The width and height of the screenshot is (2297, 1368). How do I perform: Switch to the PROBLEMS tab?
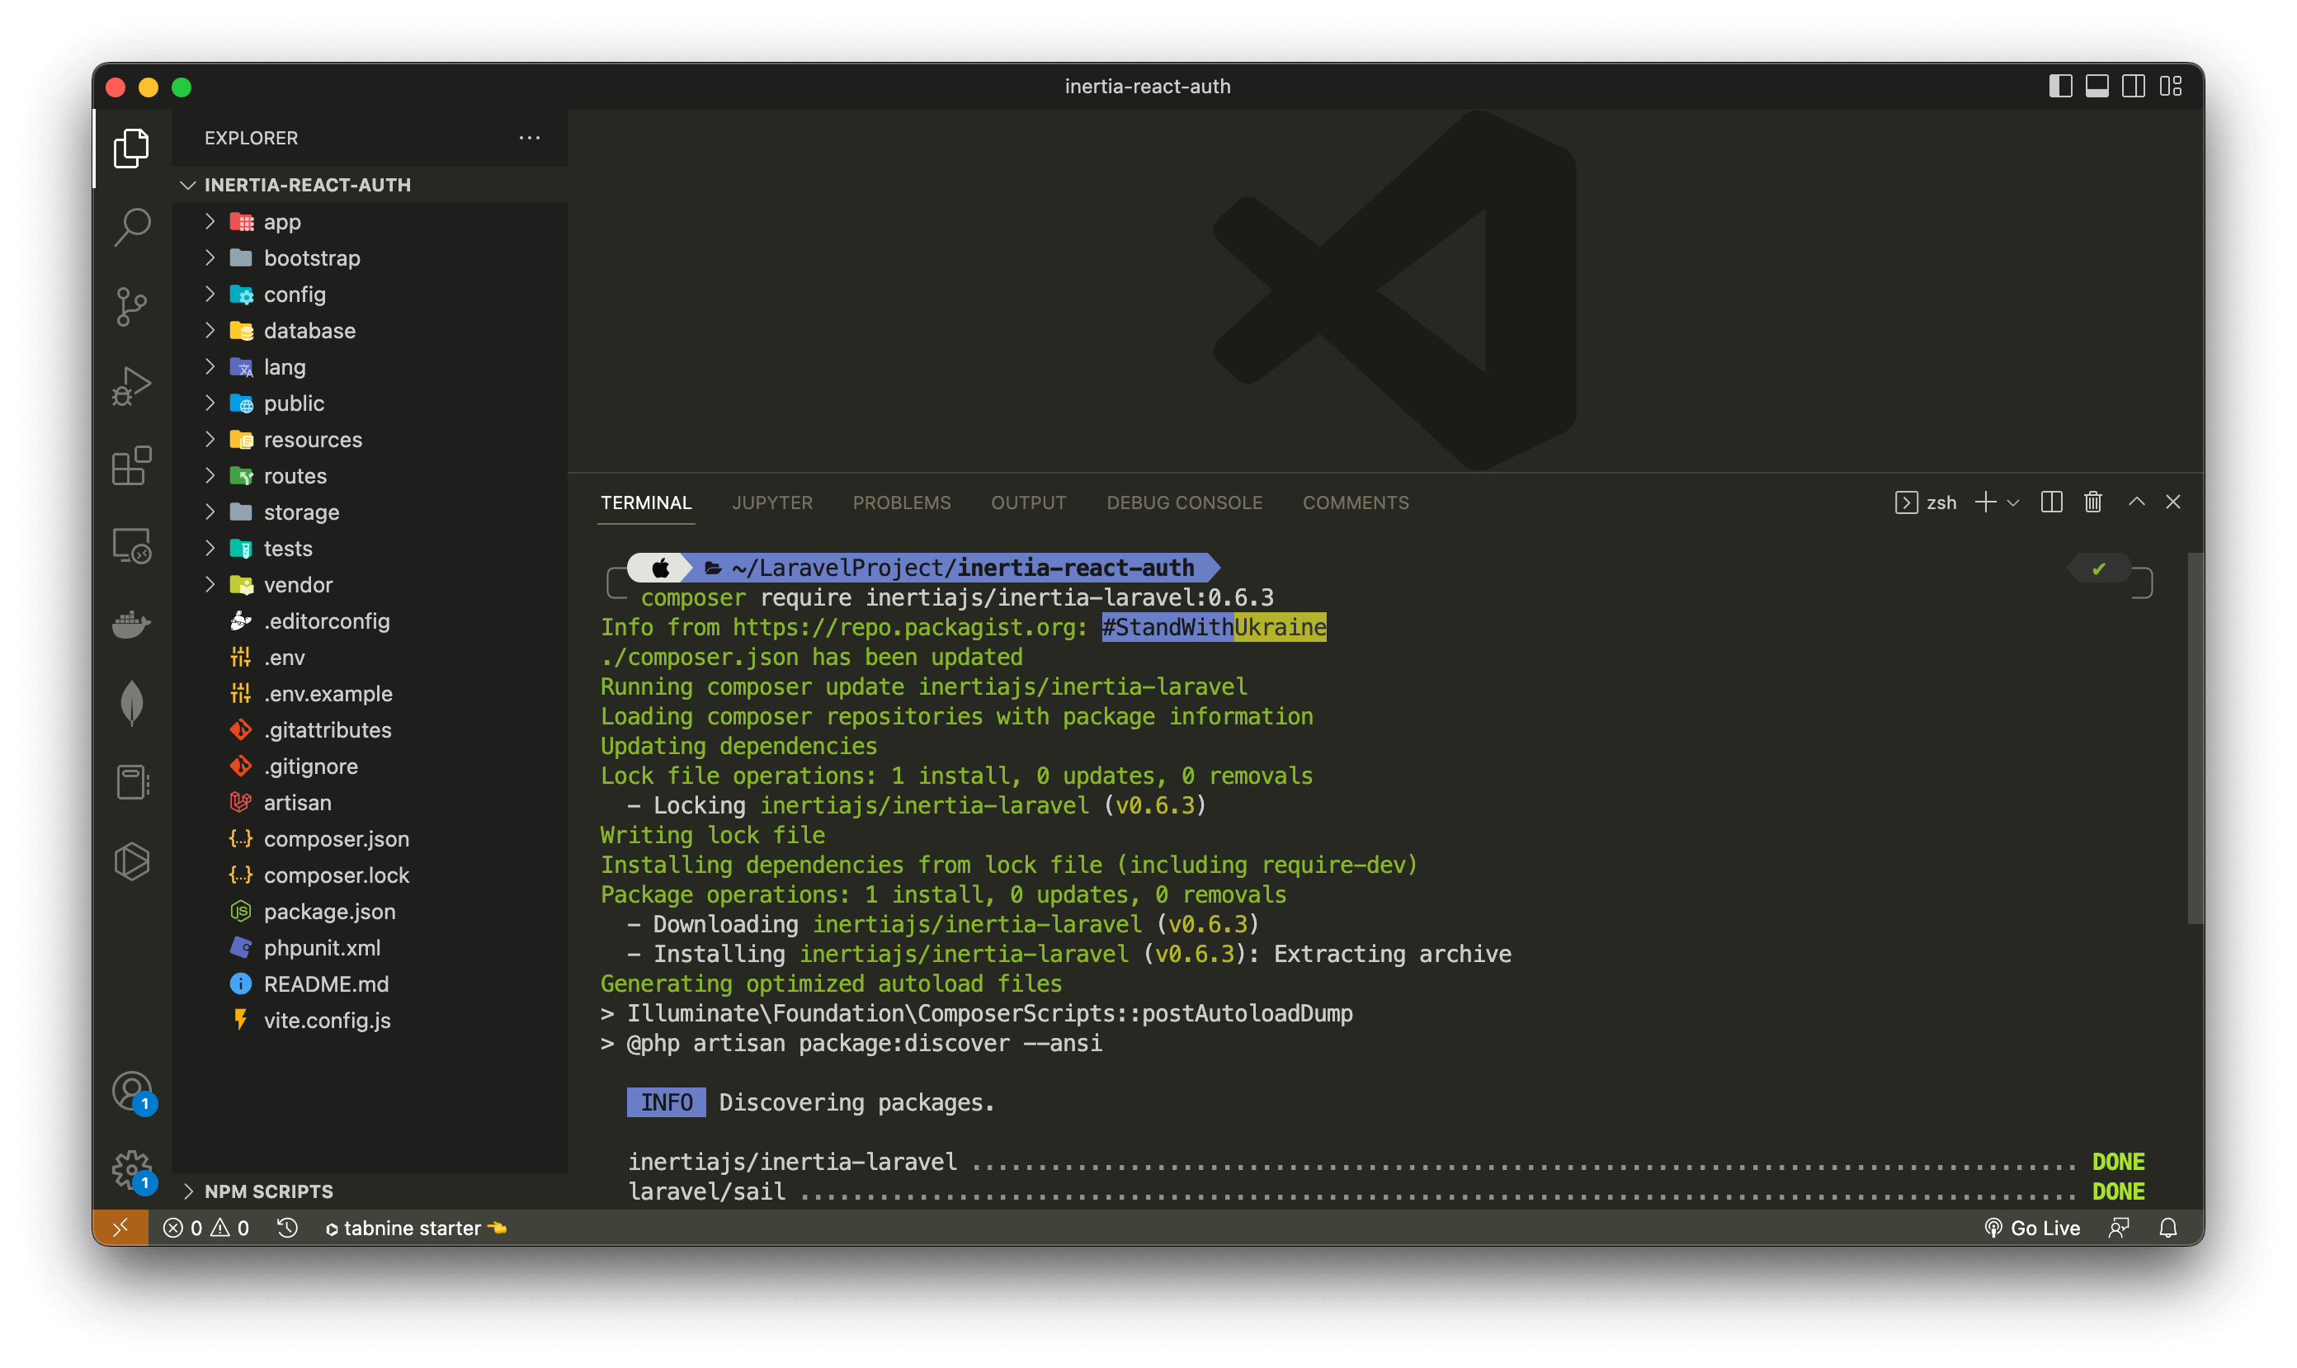coord(900,502)
